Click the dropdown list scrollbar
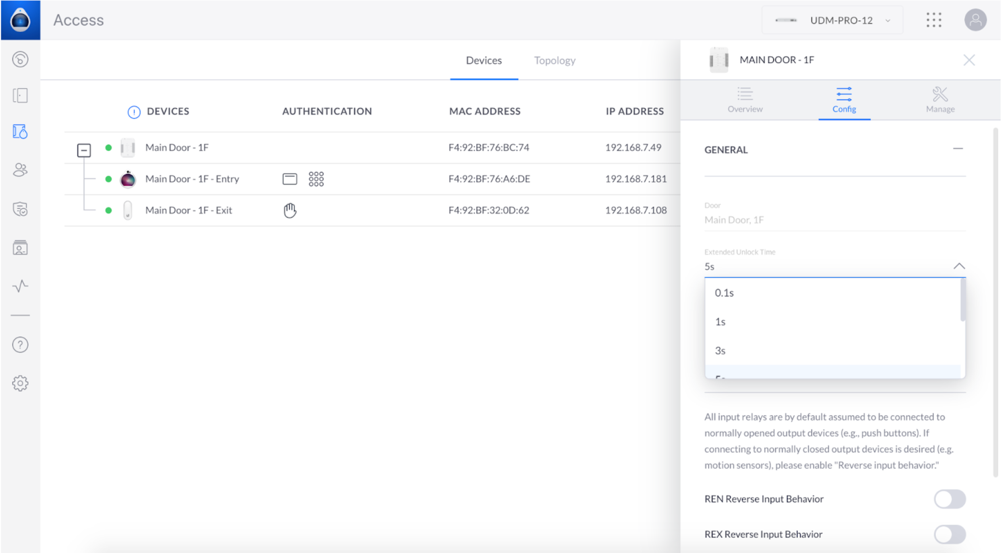This screenshot has height=553, width=1002. tap(962, 301)
